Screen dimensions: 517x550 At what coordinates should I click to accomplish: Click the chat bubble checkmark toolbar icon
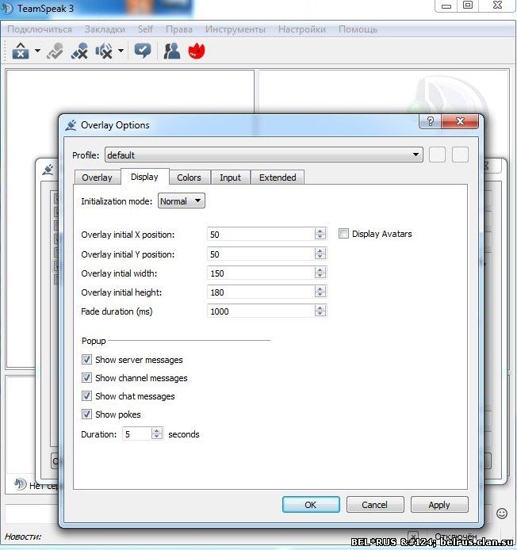coord(143,52)
